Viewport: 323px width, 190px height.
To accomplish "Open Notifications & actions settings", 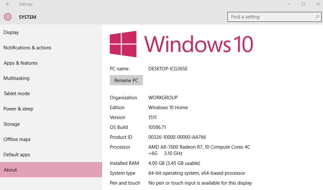I will [x=51, y=48].
